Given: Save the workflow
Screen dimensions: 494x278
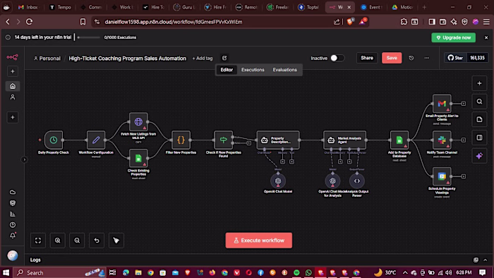Looking at the screenshot, I should (392, 58).
